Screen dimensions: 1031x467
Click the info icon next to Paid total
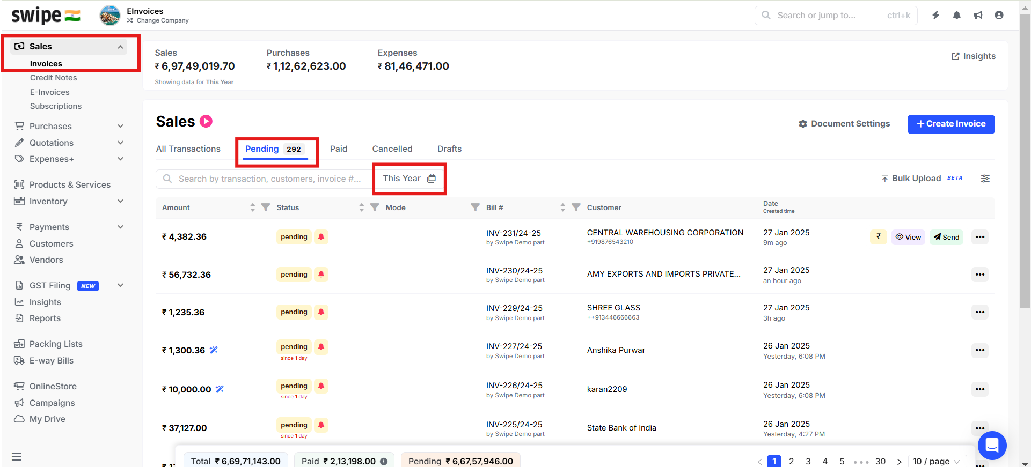tap(384, 461)
